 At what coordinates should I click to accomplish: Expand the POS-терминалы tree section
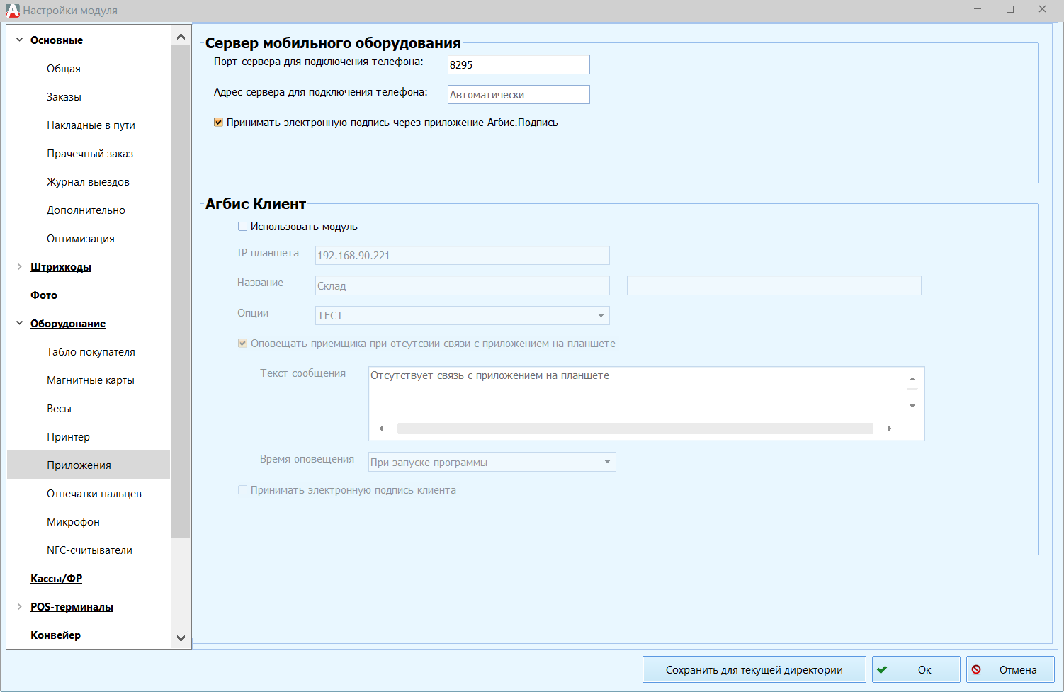19,607
